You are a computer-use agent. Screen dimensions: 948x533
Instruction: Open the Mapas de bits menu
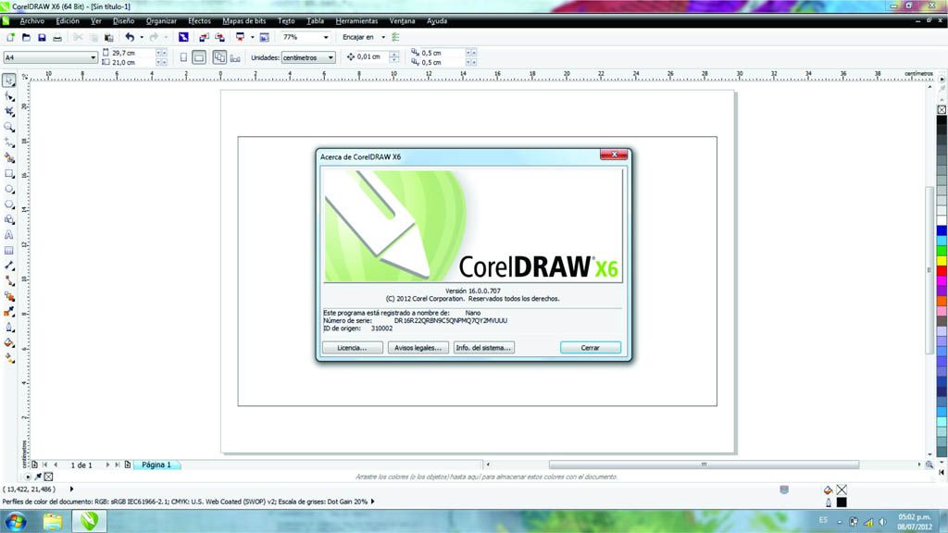click(243, 20)
